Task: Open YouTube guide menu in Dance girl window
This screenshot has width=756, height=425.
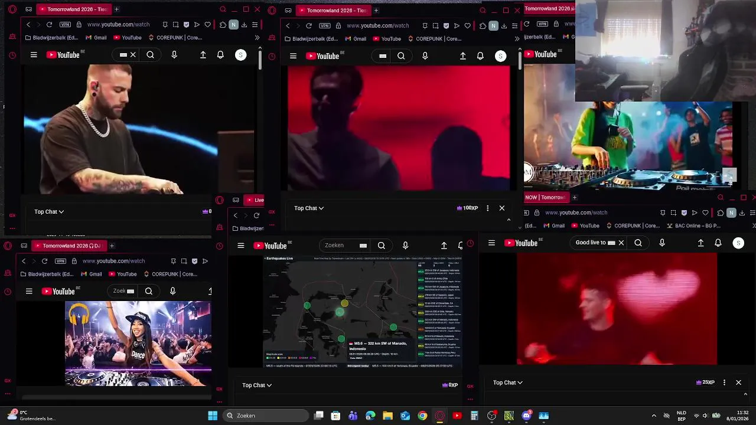Action: (29, 291)
